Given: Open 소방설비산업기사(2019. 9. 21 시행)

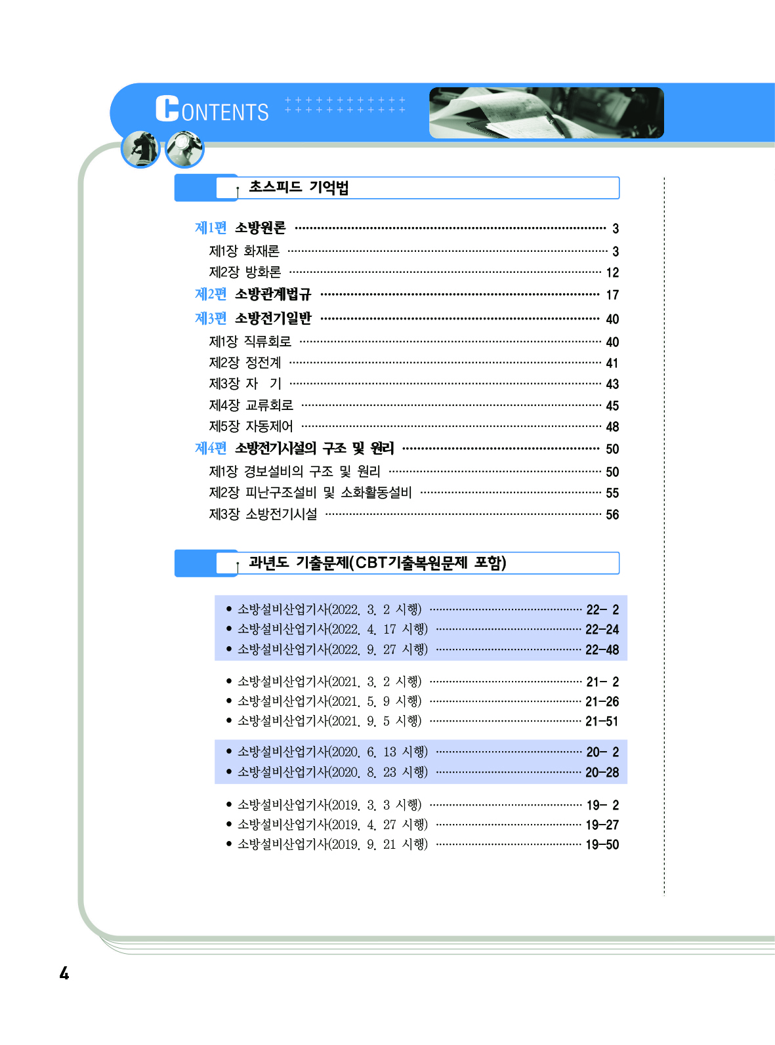Looking at the screenshot, I should click(422, 844).
